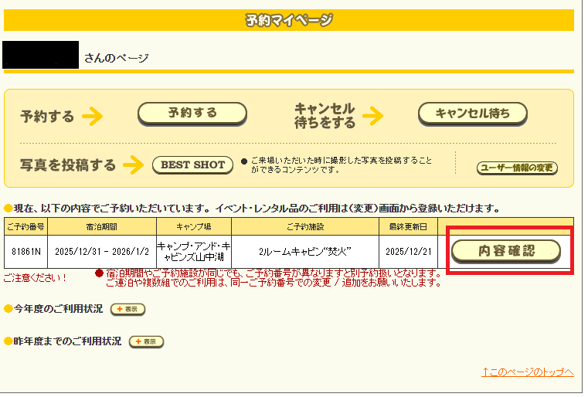
Task: Click the 2ルームキャビン"焚火" facility cell
Action: click(x=304, y=252)
